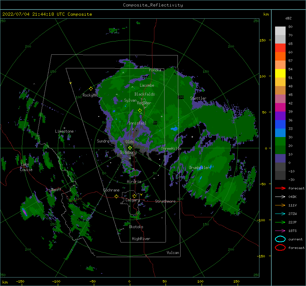Screen dimensions: 306x286
Task: Click the current legend label
Action: tap(295, 239)
